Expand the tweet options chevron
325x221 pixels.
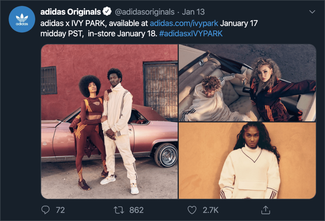[312, 12]
